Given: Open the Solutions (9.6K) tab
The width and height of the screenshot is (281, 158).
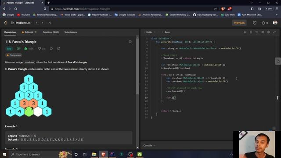Looking at the screenshot, I should (x=51, y=32).
